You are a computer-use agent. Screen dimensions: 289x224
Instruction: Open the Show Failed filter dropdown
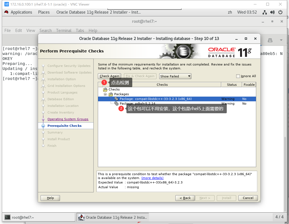click(175, 76)
